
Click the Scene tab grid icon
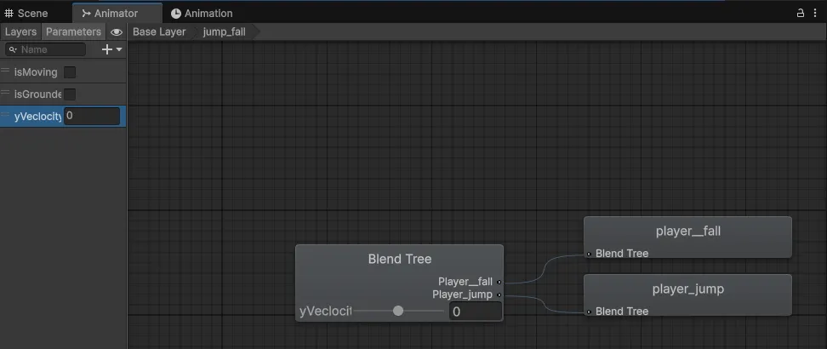click(x=9, y=14)
